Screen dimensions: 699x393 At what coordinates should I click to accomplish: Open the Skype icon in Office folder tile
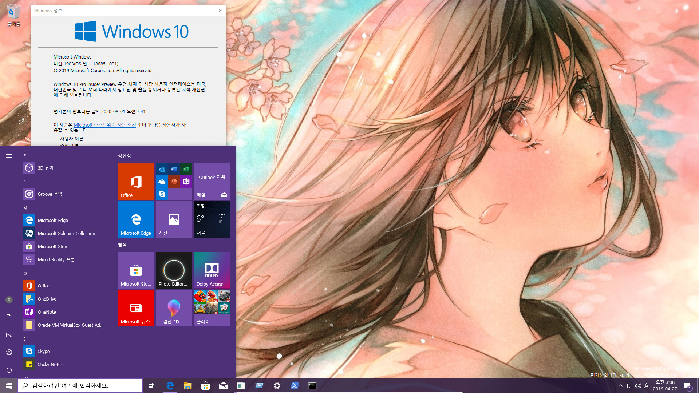tap(162, 194)
